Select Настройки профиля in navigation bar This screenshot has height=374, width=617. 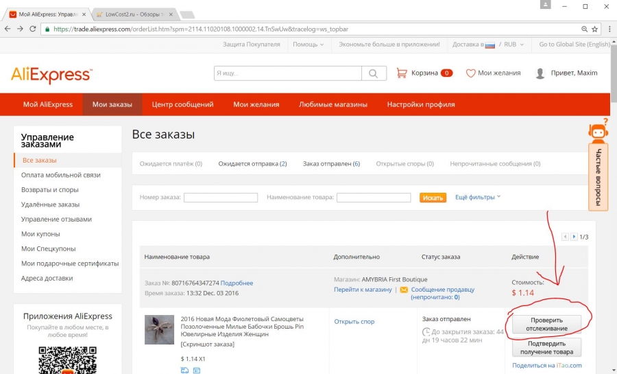point(420,104)
